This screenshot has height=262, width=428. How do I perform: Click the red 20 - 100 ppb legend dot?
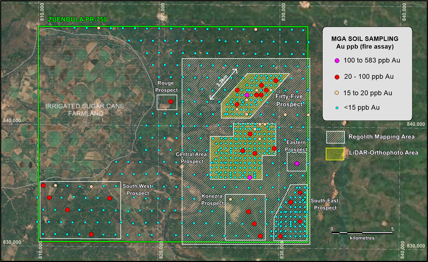[337, 77]
